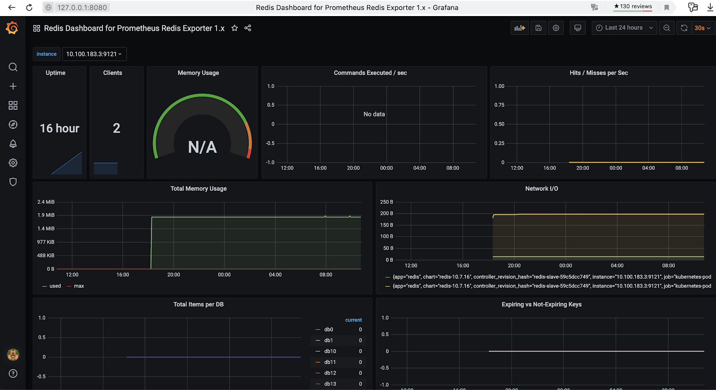
Task: Toggle db10 series in legend
Action: pyautogui.click(x=330, y=351)
